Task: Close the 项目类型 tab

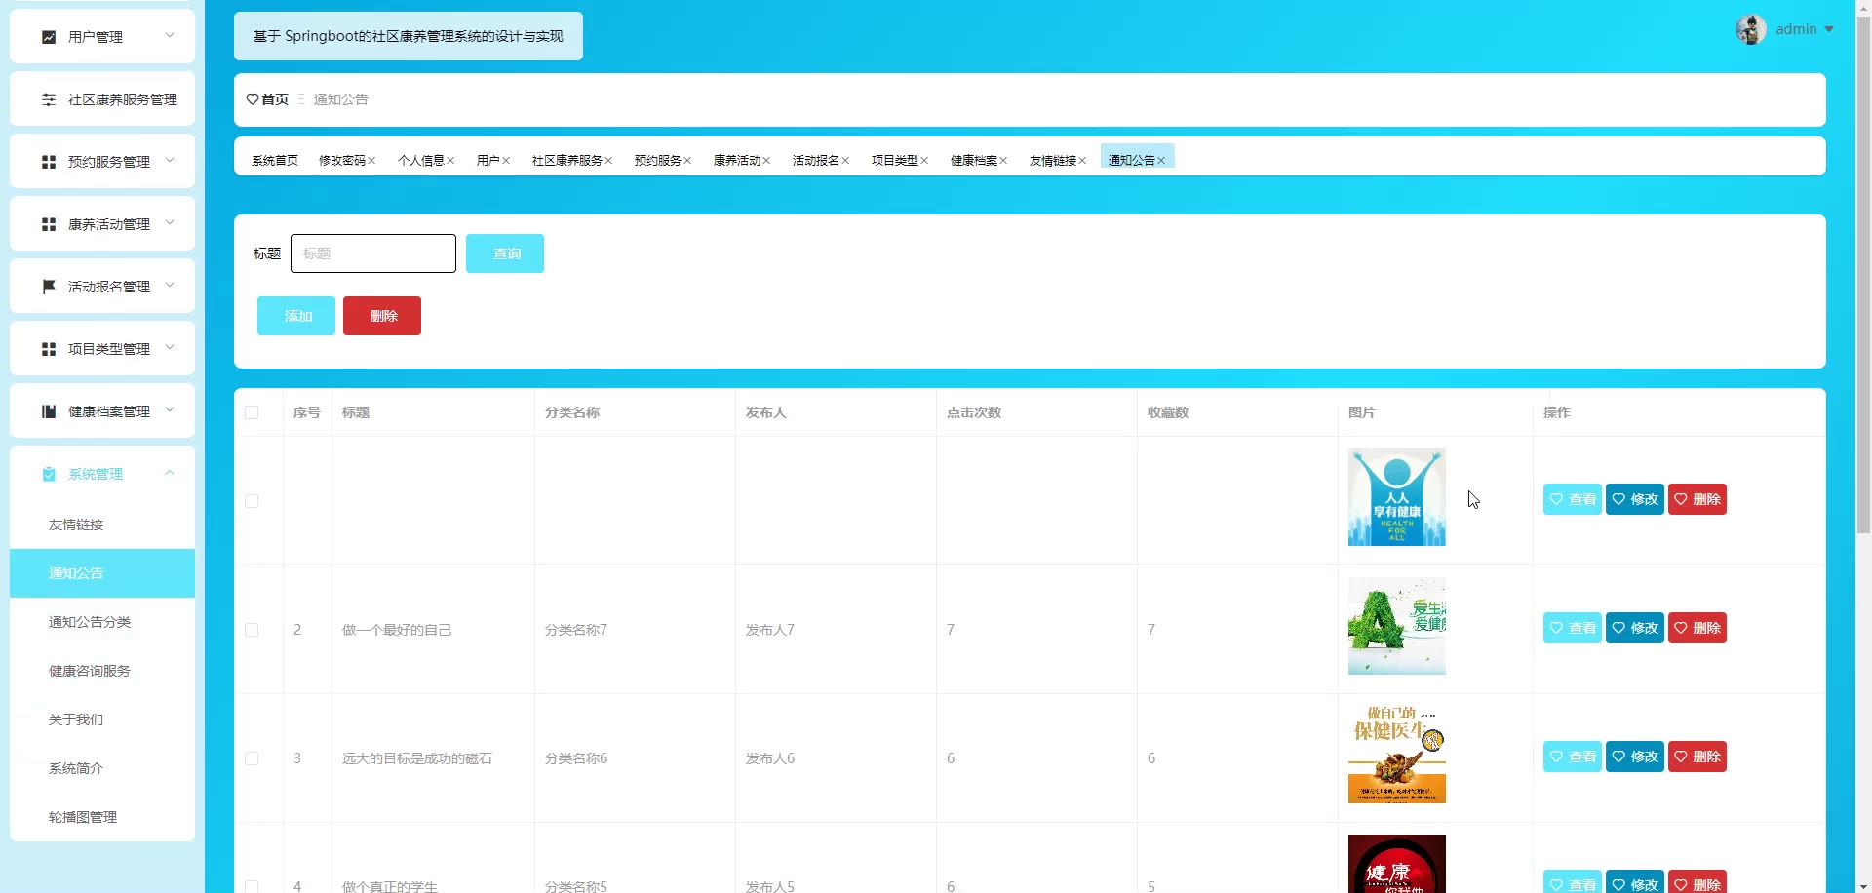Action: (x=924, y=161)
